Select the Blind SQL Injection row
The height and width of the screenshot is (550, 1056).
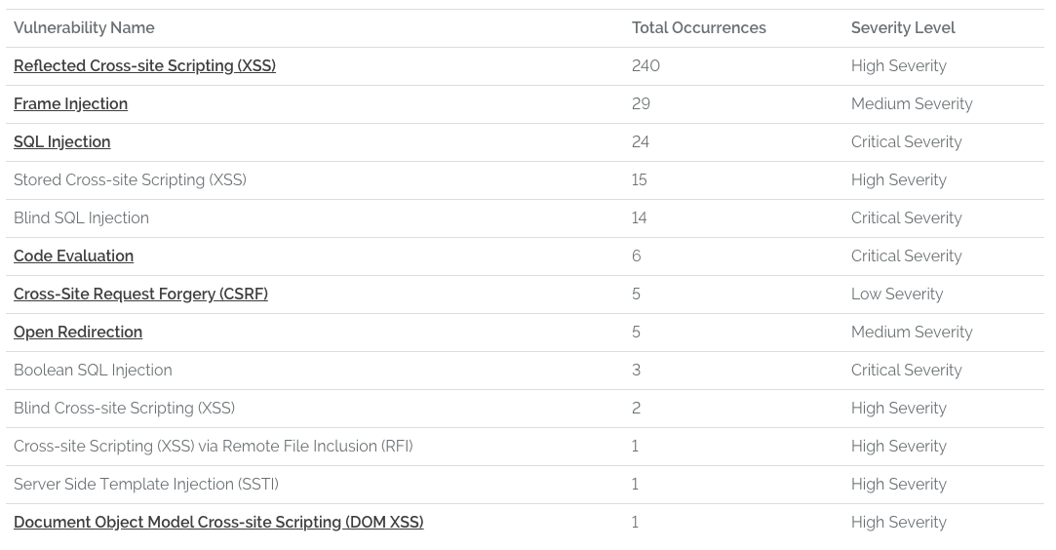click(81, 218)
